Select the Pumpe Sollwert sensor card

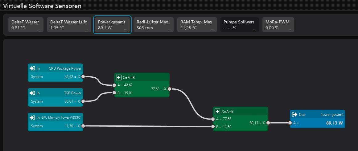click(x=240, y=25)
